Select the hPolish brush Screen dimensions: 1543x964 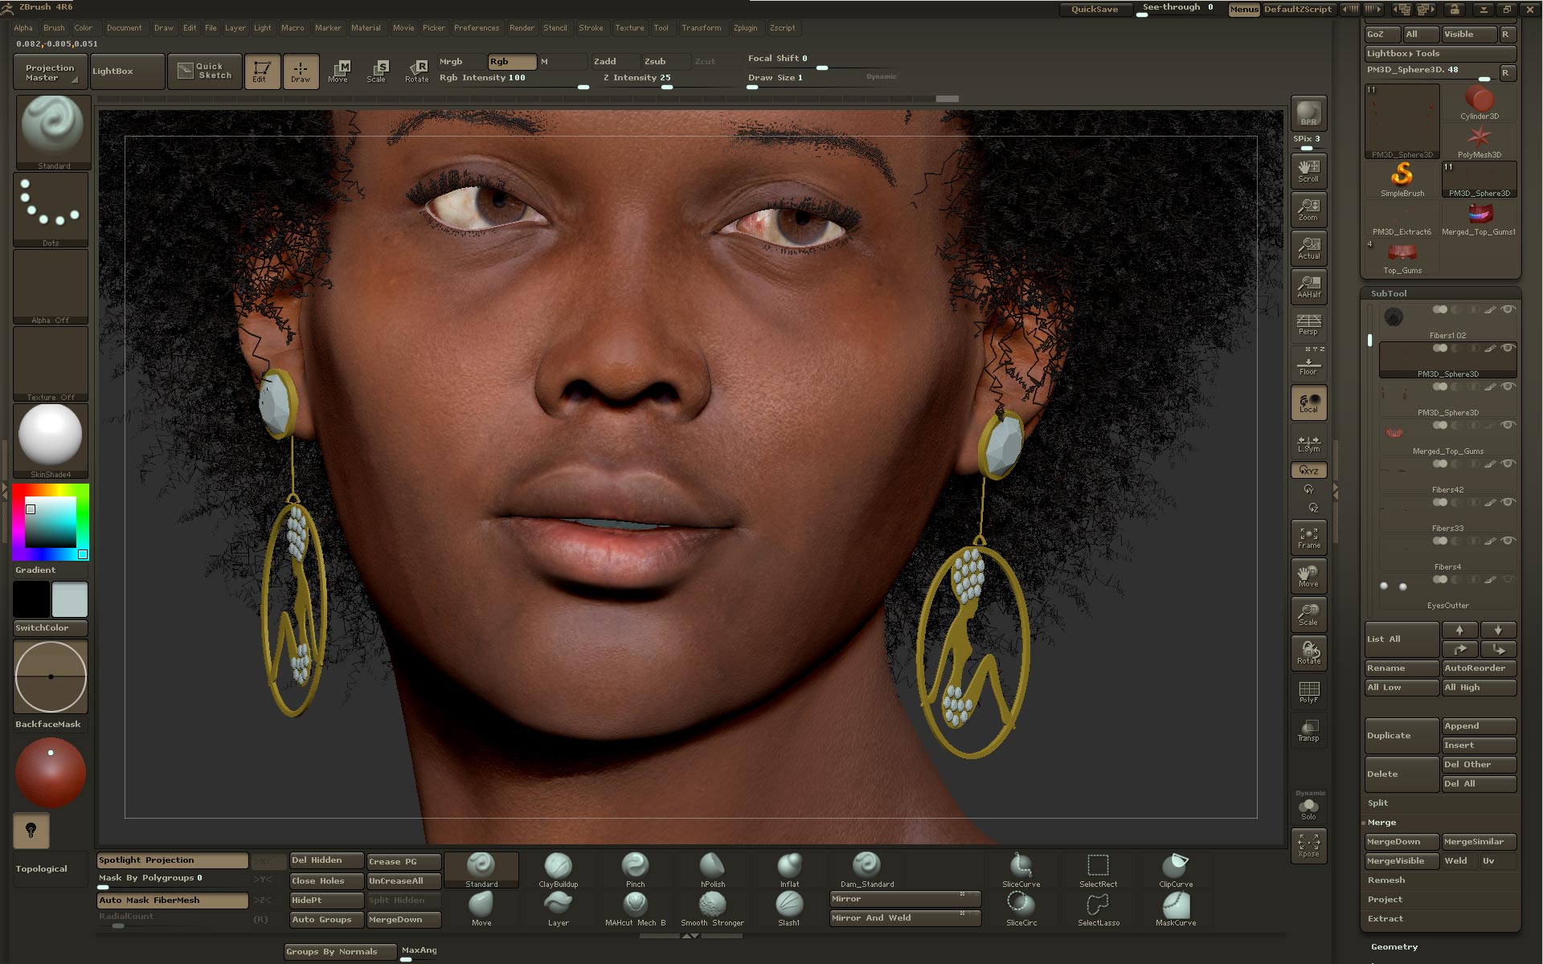[712, 870]
